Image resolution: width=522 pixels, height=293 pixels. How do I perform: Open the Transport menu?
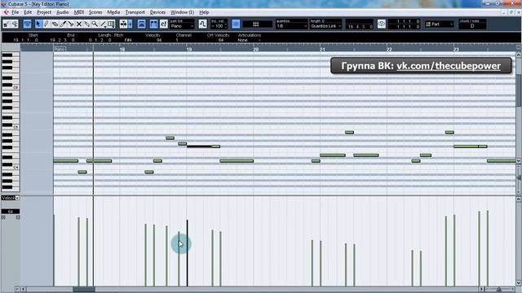[x=135, y=12]
